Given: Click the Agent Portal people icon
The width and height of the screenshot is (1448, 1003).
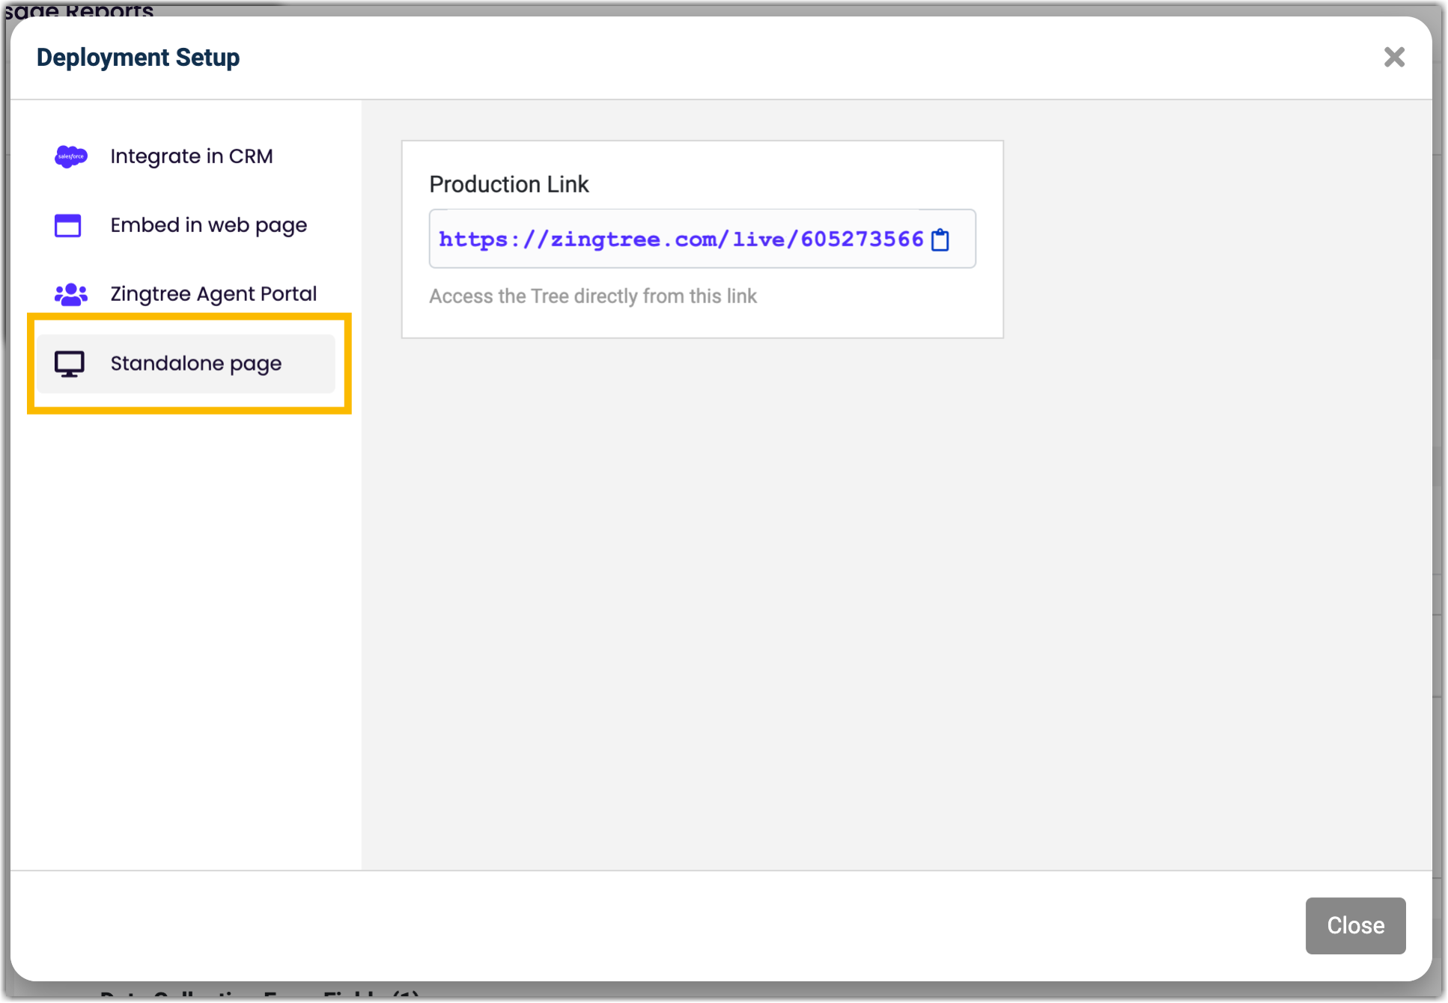Looking at the screenshot, I should pos(71,294).
